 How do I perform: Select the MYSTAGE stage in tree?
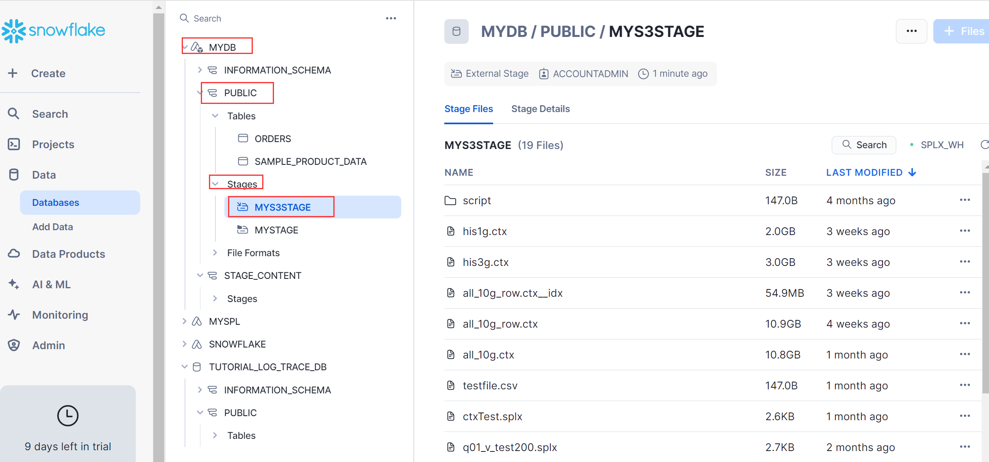click(x=276, y=230)
